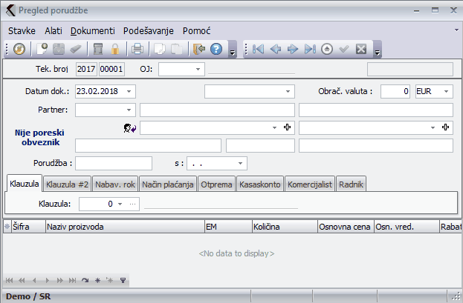Expand the EUR currency dropdown
463x303 pixels.
(x=446, y=91)
